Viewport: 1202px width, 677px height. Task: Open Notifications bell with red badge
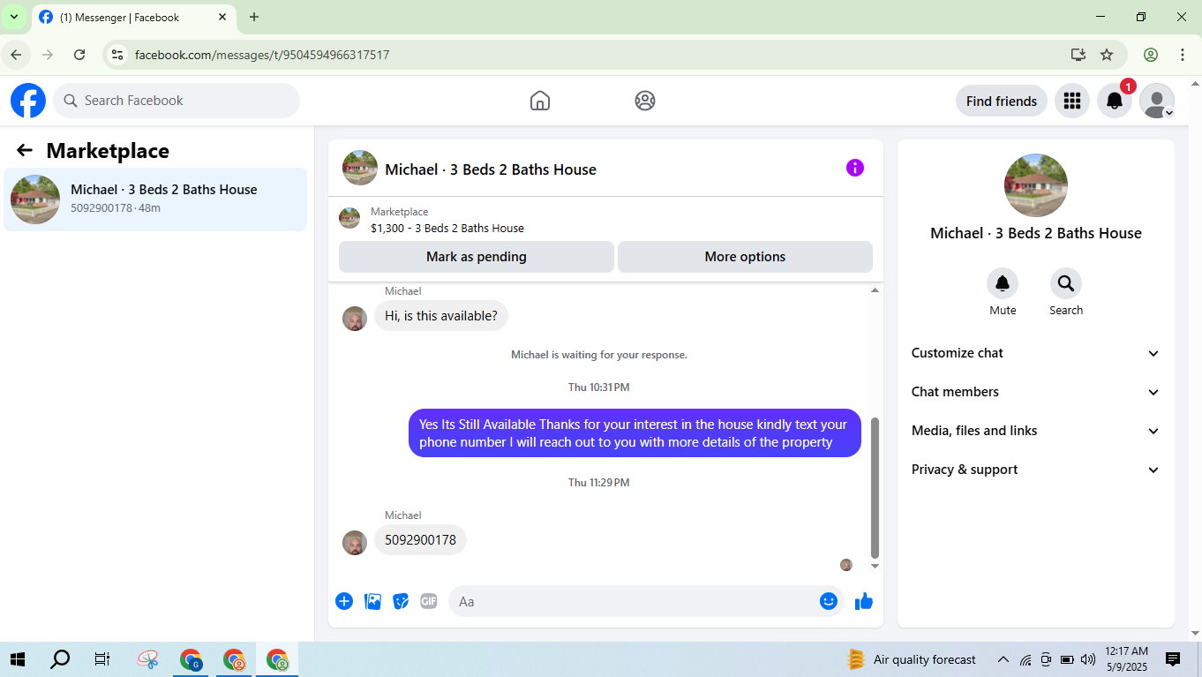click(x=1115, y=101)
